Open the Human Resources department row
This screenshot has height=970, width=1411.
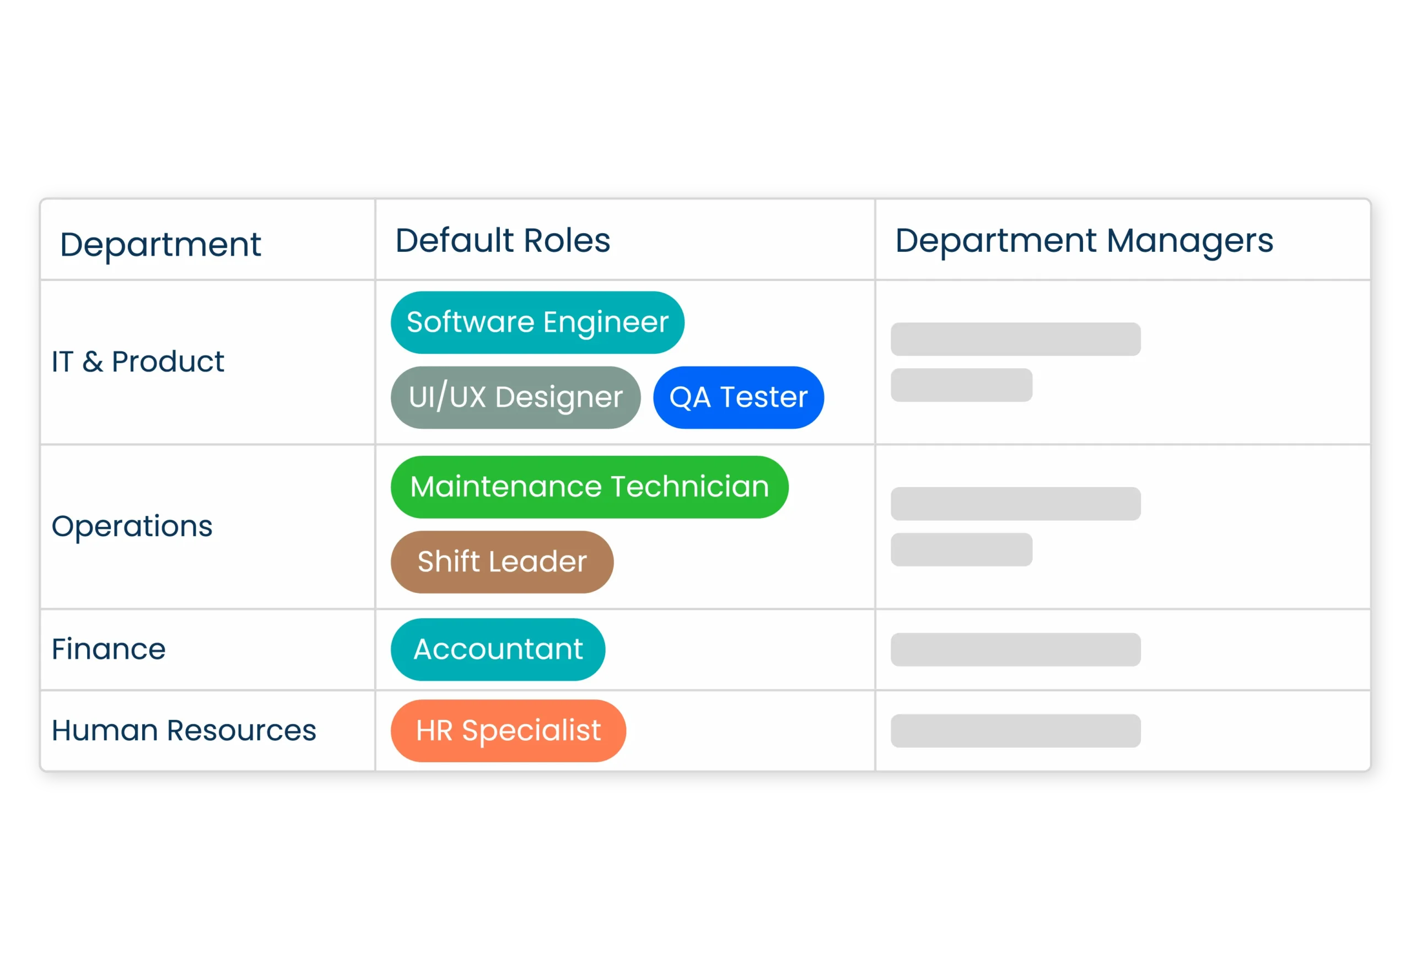pos(184,731)
